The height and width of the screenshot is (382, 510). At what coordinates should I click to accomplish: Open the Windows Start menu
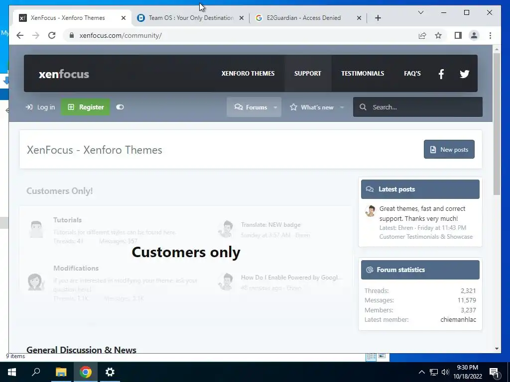(x=12, y=372)
